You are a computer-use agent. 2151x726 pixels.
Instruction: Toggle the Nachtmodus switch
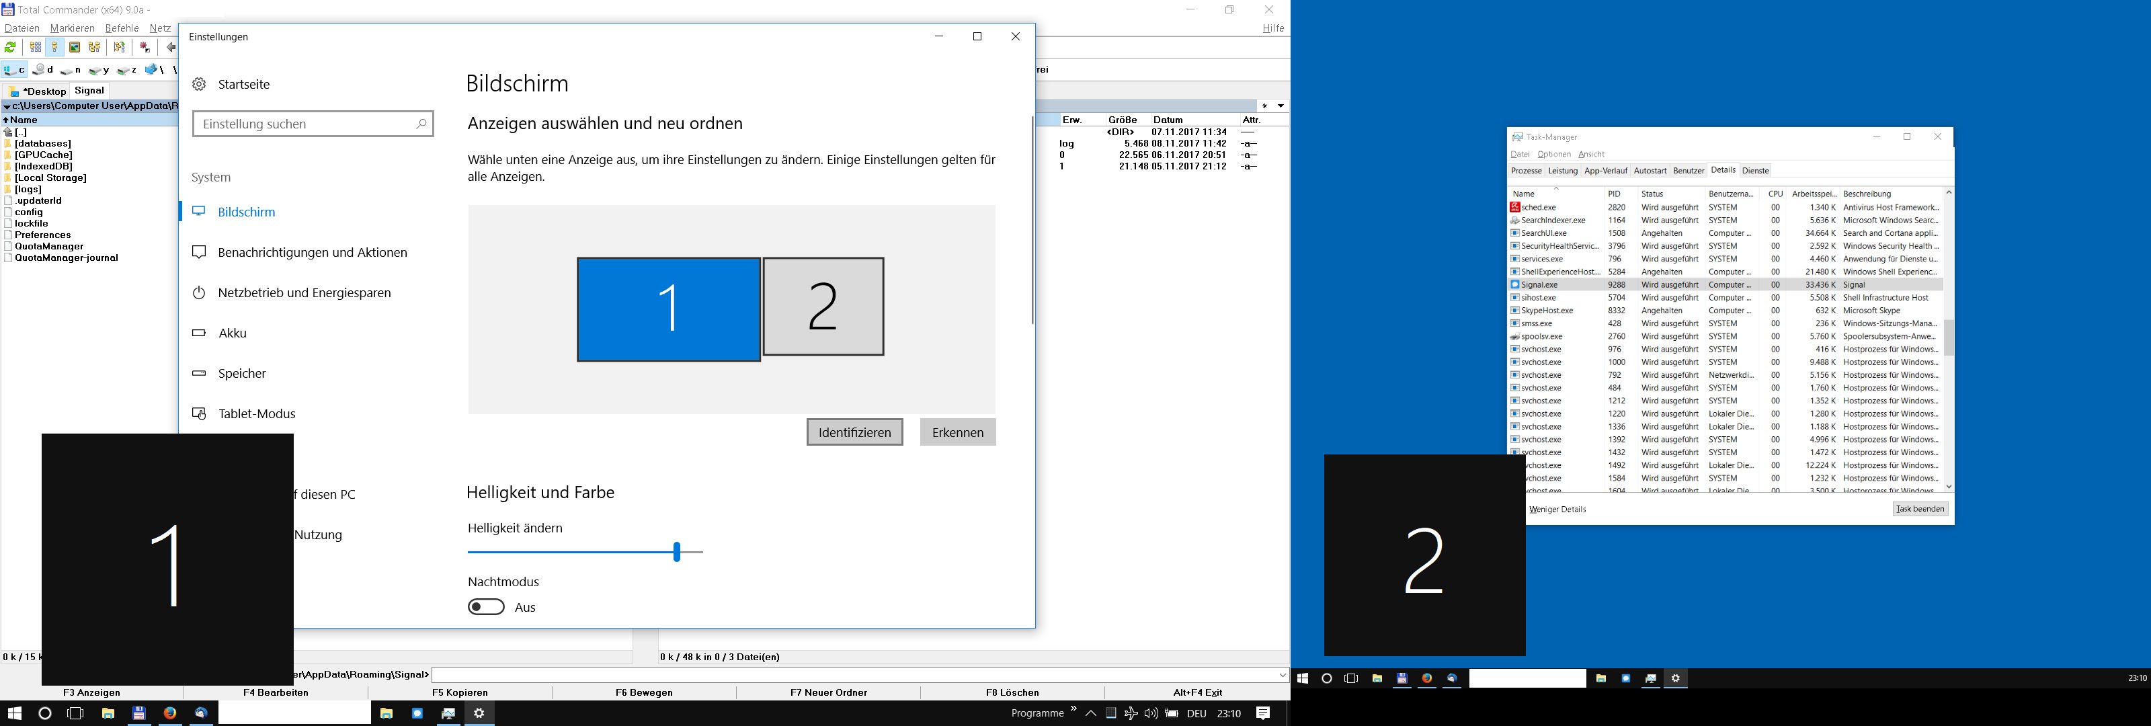tap(486, 608)
